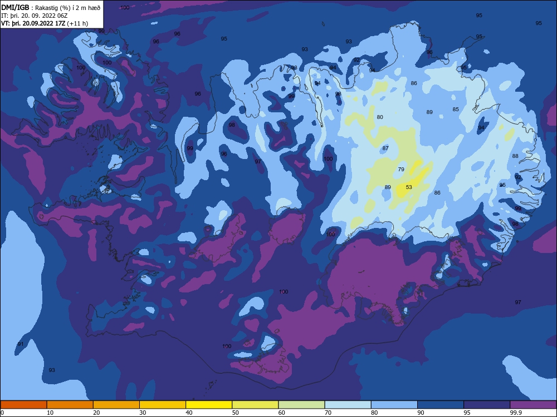
Task: Click the dark navy 95–99.9 legend swatch
Action: 487,405
